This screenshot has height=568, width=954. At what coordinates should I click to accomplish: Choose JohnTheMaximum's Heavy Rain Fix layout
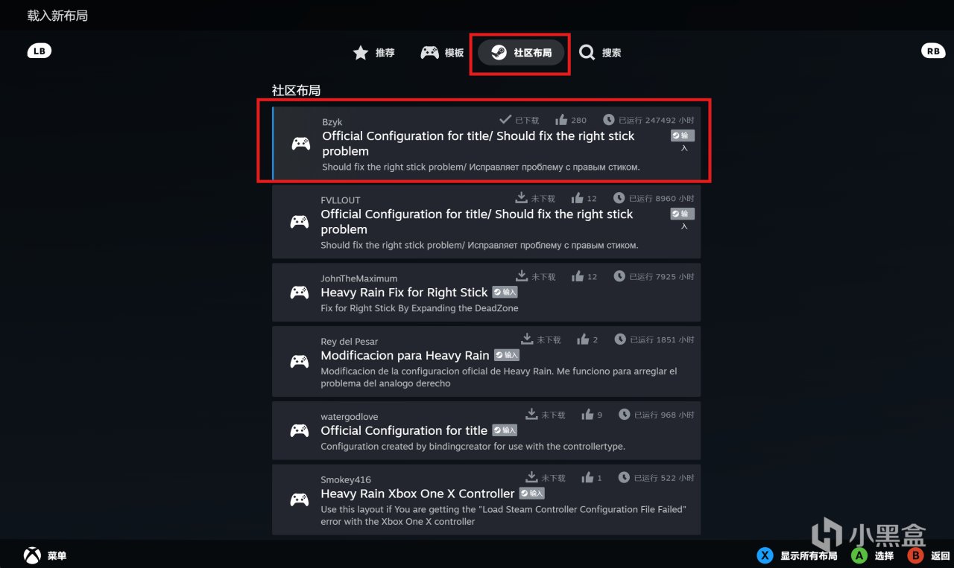[x=486, y=292]
